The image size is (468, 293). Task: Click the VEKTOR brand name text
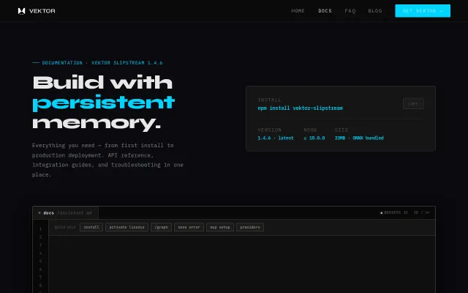tap(42, 11)
